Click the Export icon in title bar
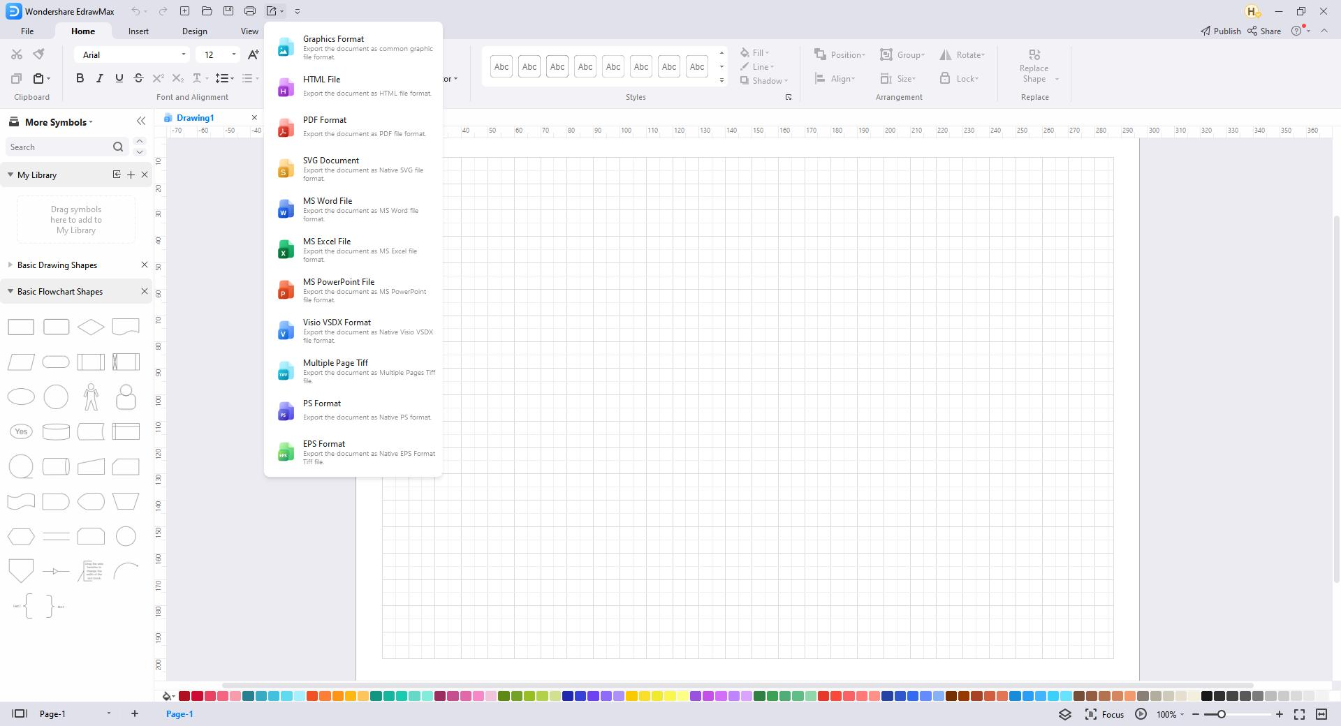The width and height of the screenshot is (1341, 726). coord(272,11)
